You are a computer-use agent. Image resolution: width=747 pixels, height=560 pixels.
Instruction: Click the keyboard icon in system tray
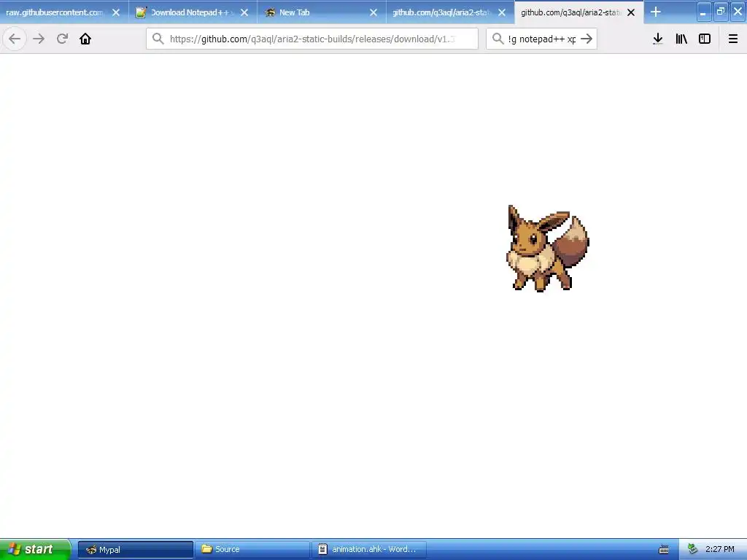[664, 550]
